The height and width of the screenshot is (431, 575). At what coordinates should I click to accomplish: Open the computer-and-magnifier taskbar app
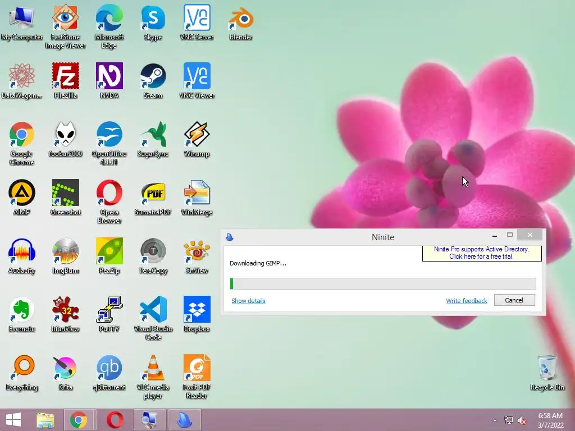(x=149, y=420)
